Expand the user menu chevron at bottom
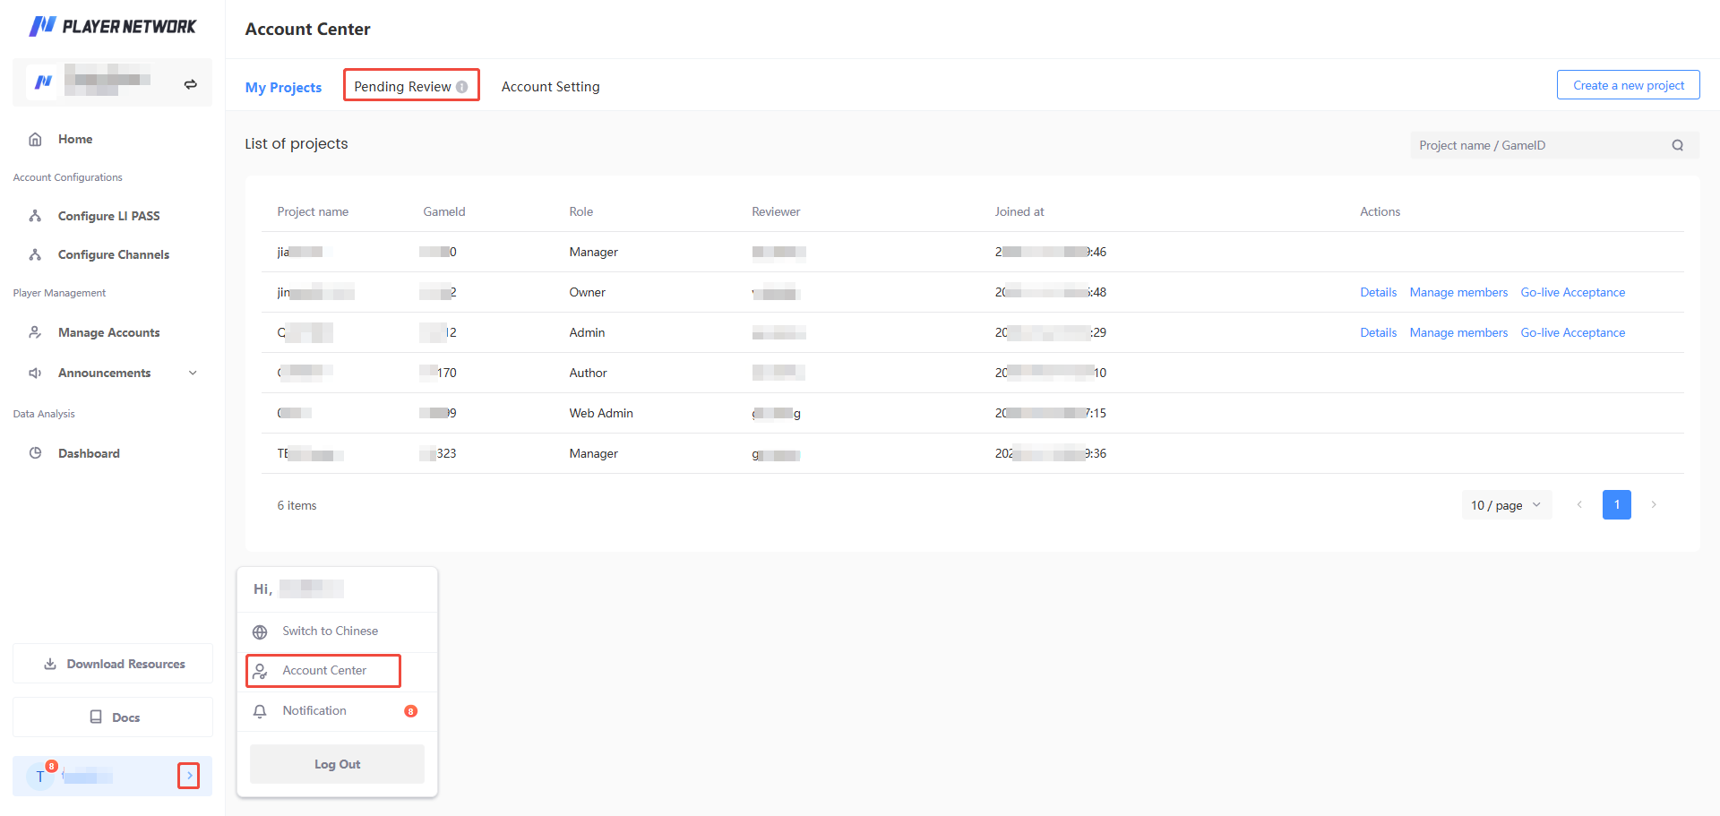This screenshot has height=816, width=1720. (x=188, y=776)
